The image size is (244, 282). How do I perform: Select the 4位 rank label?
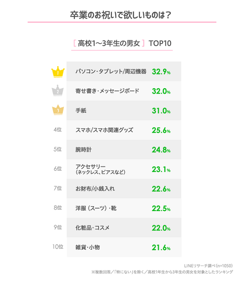58,130
